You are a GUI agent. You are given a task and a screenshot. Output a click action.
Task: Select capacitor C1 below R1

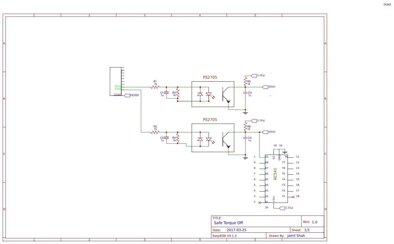point(166,92)
